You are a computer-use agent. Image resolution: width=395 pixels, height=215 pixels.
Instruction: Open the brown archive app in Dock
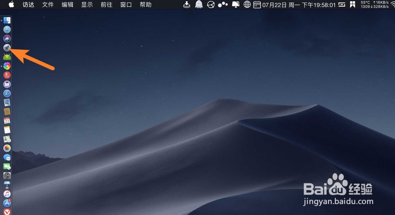[x=7, y=111]
